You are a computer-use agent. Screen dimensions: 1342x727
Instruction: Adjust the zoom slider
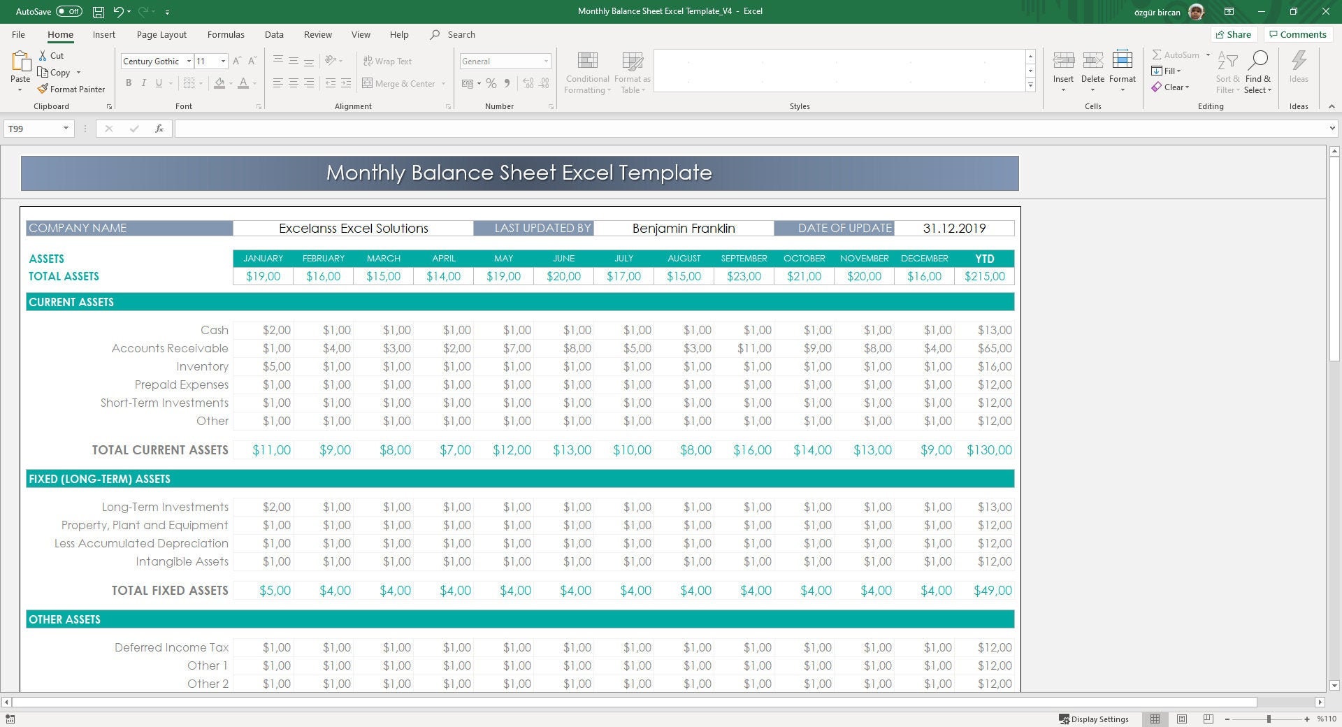(1267, 719)
